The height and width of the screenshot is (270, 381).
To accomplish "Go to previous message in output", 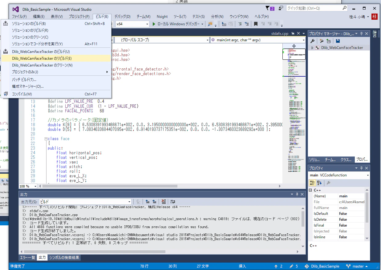I will [148, 202].
